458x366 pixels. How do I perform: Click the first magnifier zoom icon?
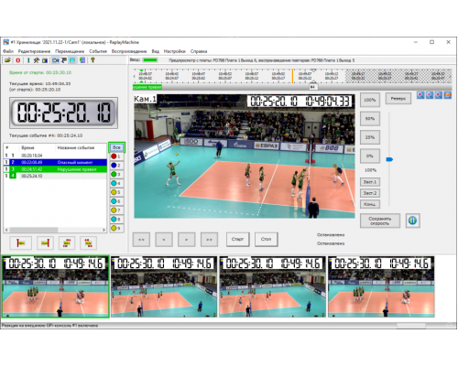(420, 95)
